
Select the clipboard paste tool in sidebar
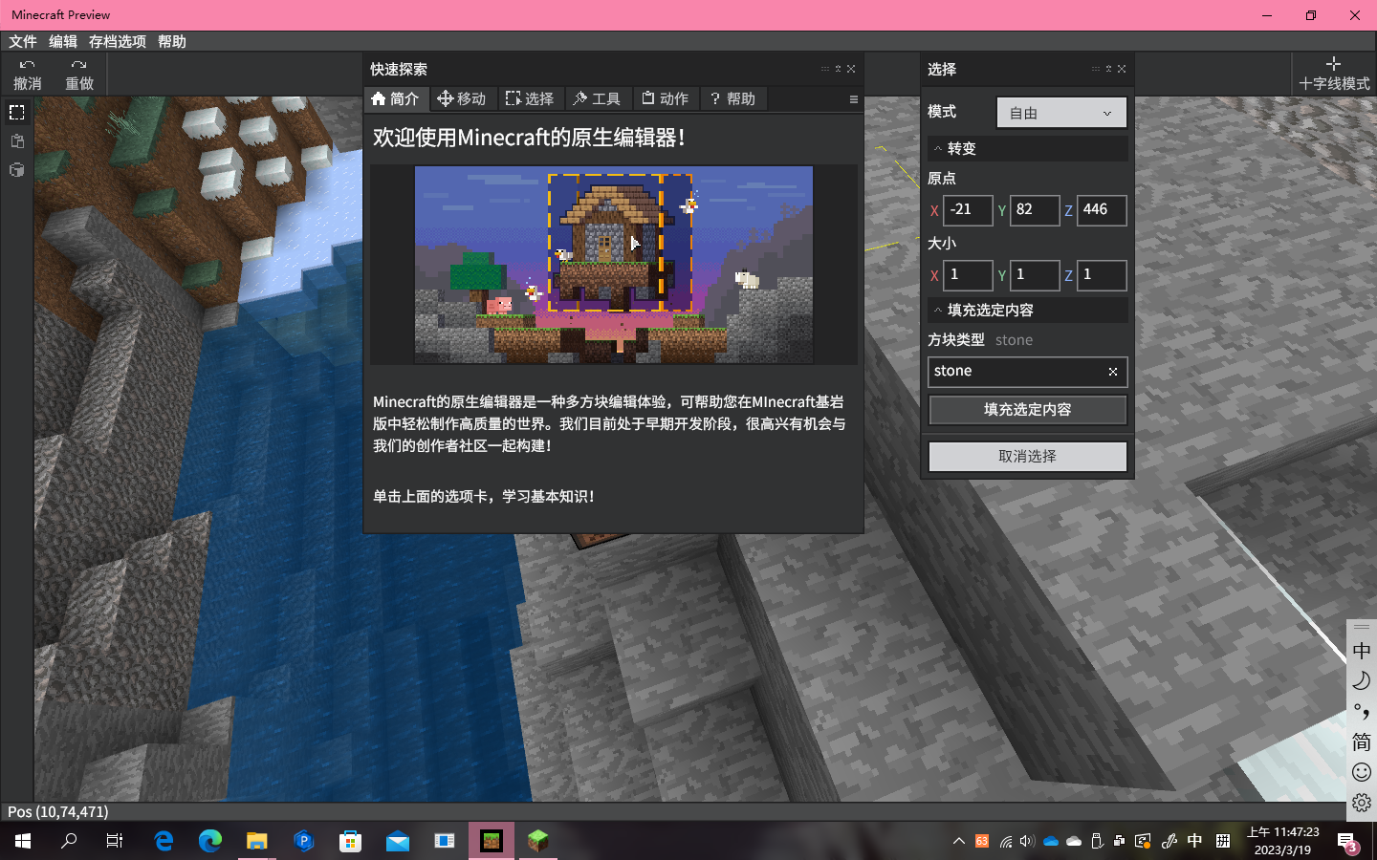click(x=16, y=141)
